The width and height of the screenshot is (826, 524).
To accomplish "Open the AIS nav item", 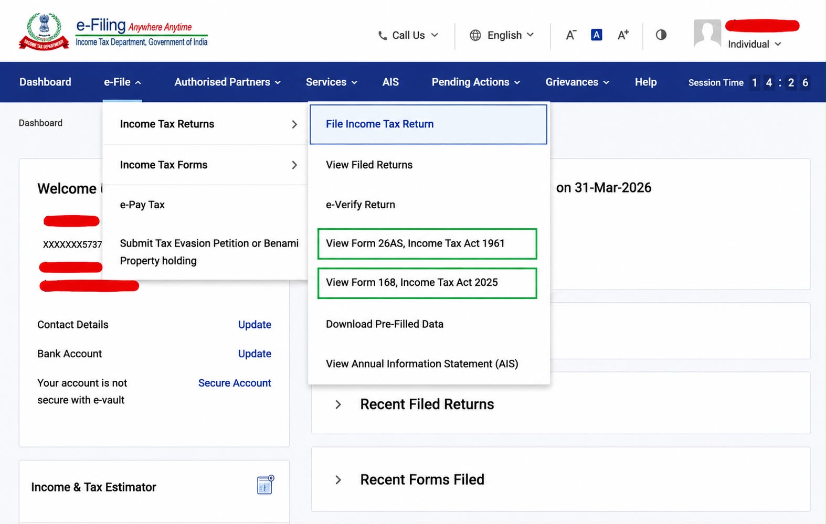I will point(390,82).
